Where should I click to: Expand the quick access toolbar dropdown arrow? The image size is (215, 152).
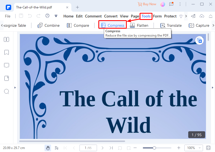coord(56,16)
